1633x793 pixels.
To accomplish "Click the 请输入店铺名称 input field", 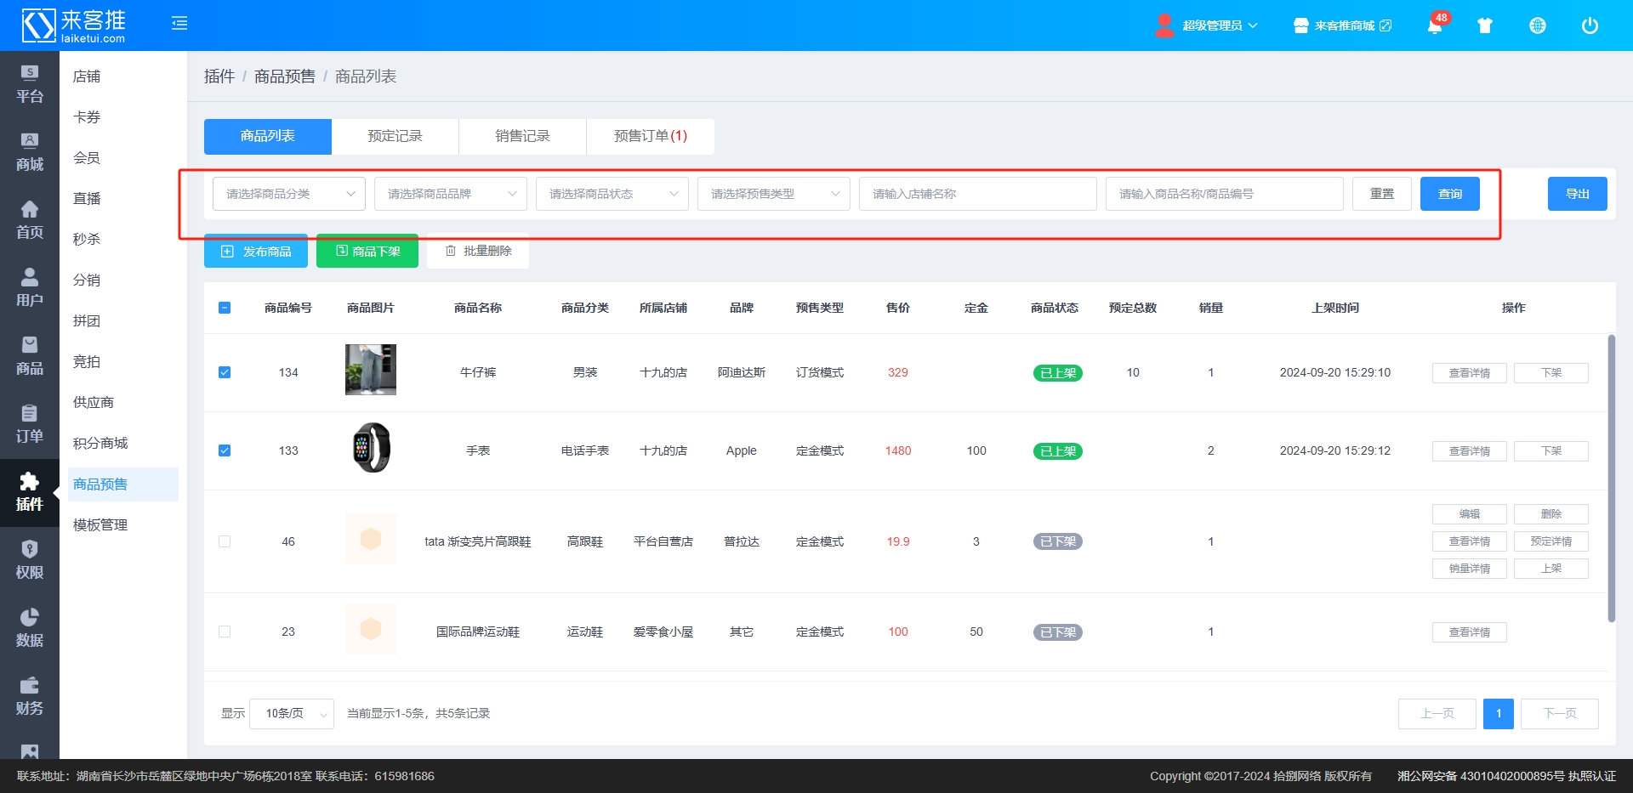I will (977, 194).
